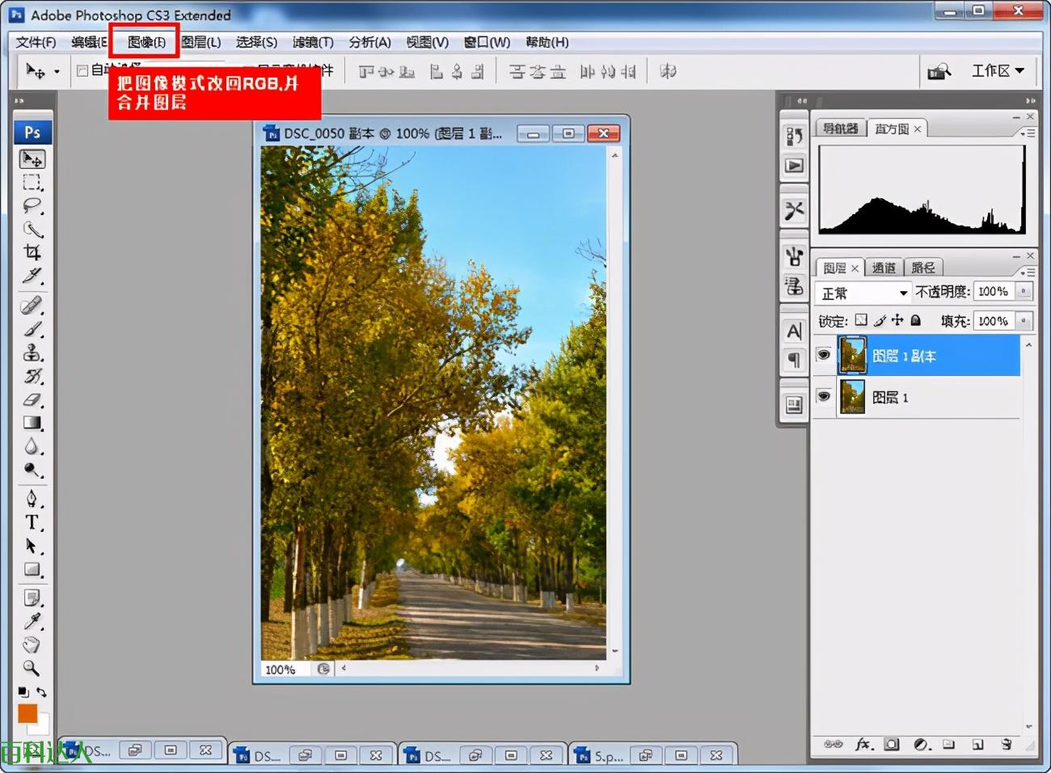Switch to the 通道 channels tab
This screenshot has width=1051, height=773.
point(884,268)
